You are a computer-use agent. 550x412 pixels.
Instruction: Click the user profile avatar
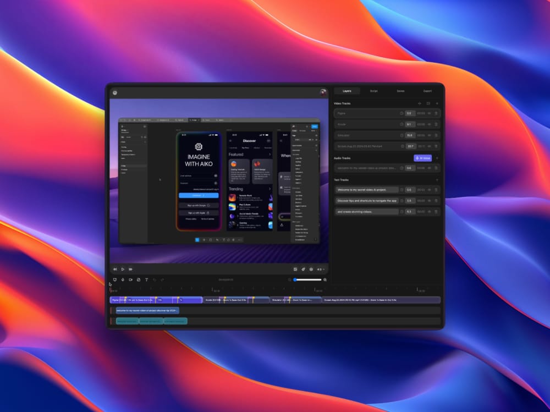point(323,92)
